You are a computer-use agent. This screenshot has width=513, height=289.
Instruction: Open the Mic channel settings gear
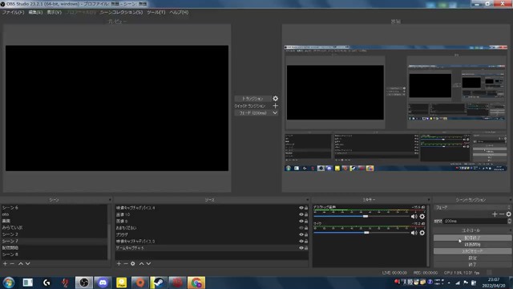(x=422, y=233)
